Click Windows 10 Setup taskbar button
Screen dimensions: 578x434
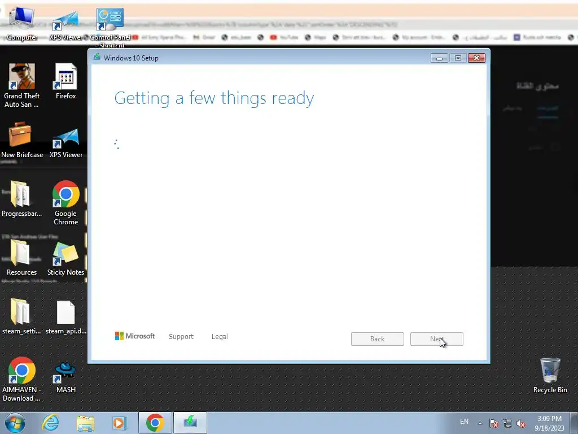(x=190, y=423)
